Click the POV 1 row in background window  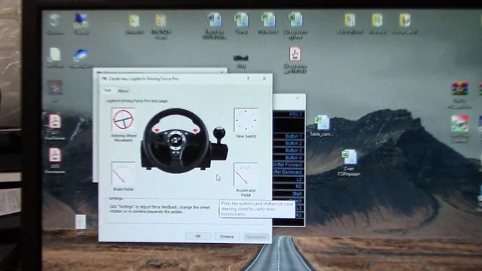[x=288, y=114]
